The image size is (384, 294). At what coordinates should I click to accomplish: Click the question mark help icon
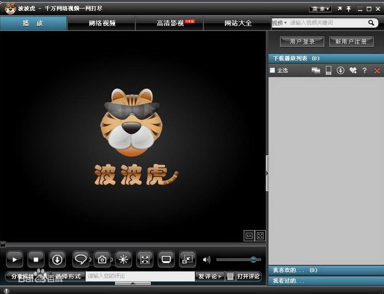[365, 71]
